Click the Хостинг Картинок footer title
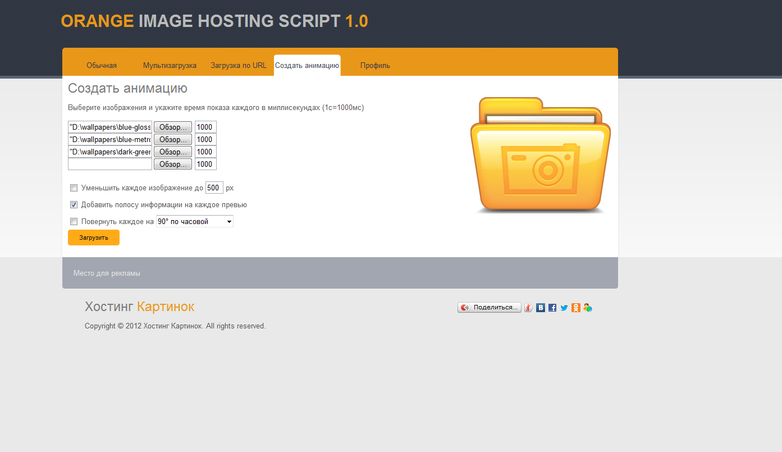The width and height of the screenshot is (782, 452). 139,307
